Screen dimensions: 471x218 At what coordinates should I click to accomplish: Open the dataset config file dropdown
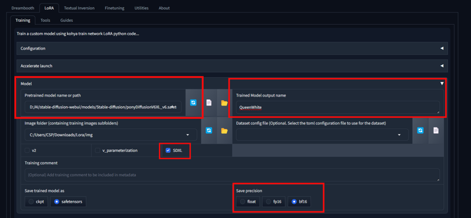322,135
